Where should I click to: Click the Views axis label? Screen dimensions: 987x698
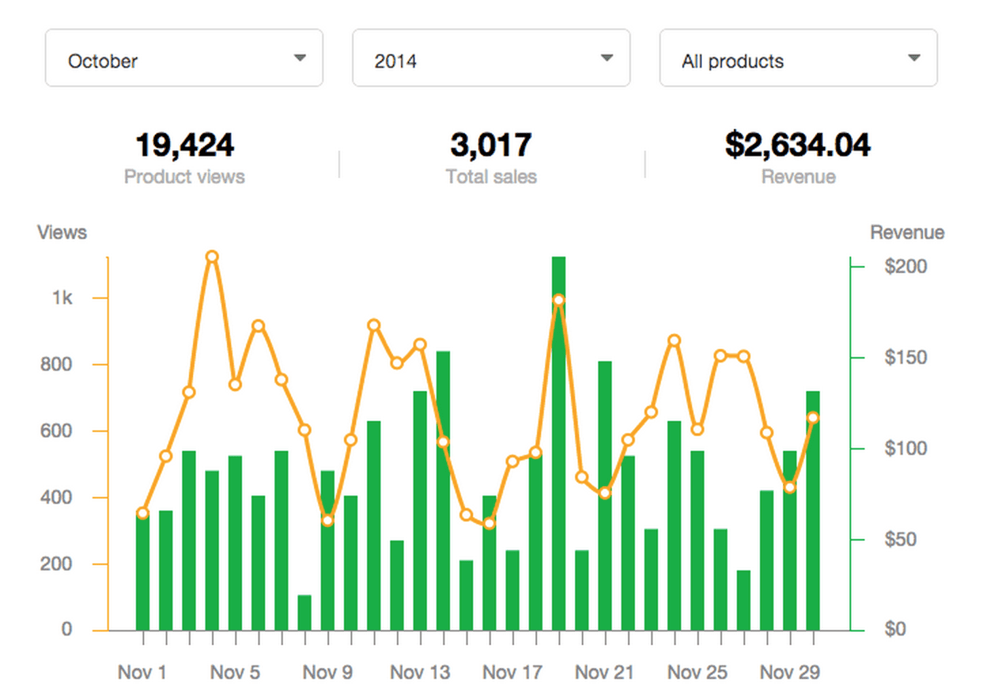click(x=61, y=233)
